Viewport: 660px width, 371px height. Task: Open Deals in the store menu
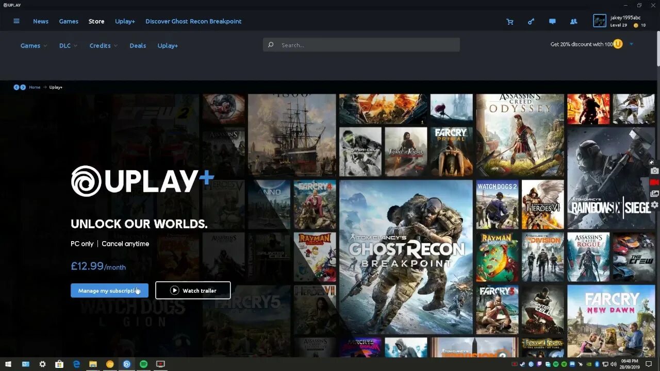coord(138,46)
